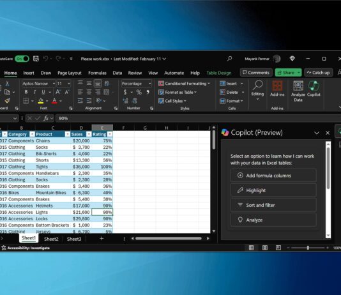Apply the red font color

pos(54,101)
